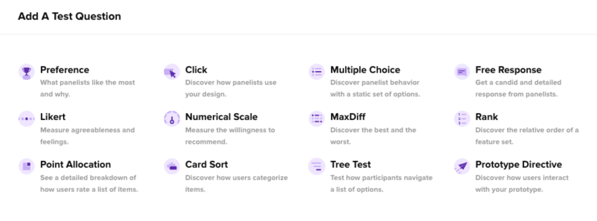
Task: Choose the Multiple Choice list icon
Action: 317,72
